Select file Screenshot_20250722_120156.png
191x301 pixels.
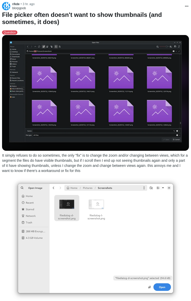[159, 79]
